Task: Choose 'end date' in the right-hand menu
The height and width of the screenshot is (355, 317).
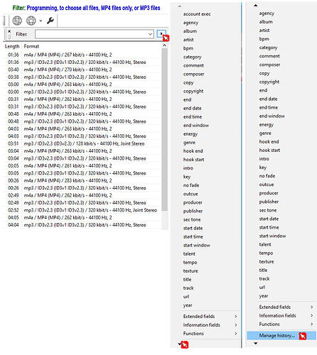Action: [x=268, y=99]
